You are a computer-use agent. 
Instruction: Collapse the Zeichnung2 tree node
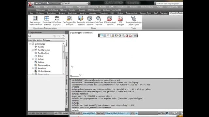[30, 44]
